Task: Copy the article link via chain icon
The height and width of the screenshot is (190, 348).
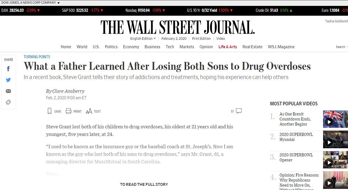Action: point(8,102)
